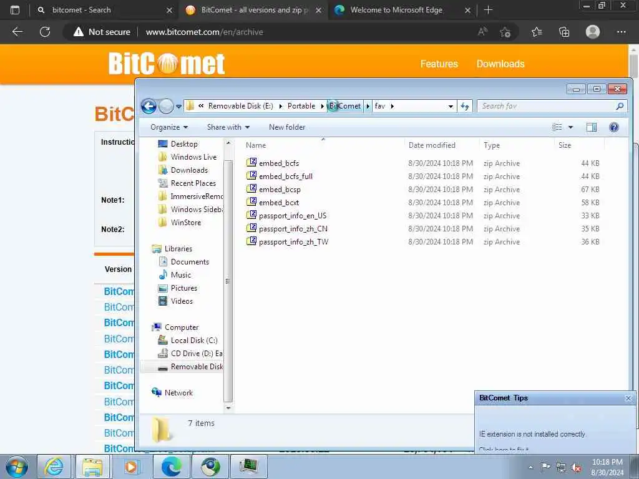Open the Pictures library
Image resolution: width=639 pixels, height=479 pixels.
[x=184, y=288]
